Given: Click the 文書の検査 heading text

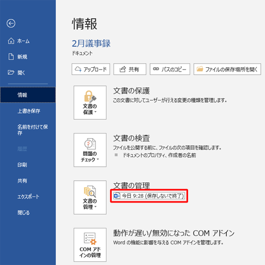Looking at the screenshot, I should [x=131, y=138].
